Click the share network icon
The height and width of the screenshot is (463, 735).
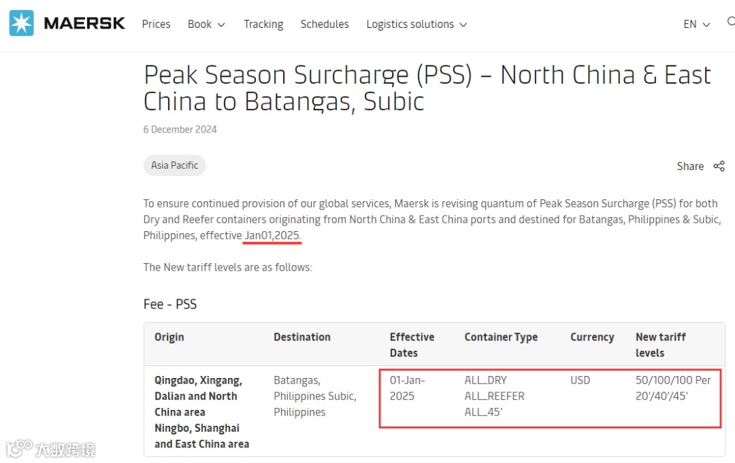[719, 166]
